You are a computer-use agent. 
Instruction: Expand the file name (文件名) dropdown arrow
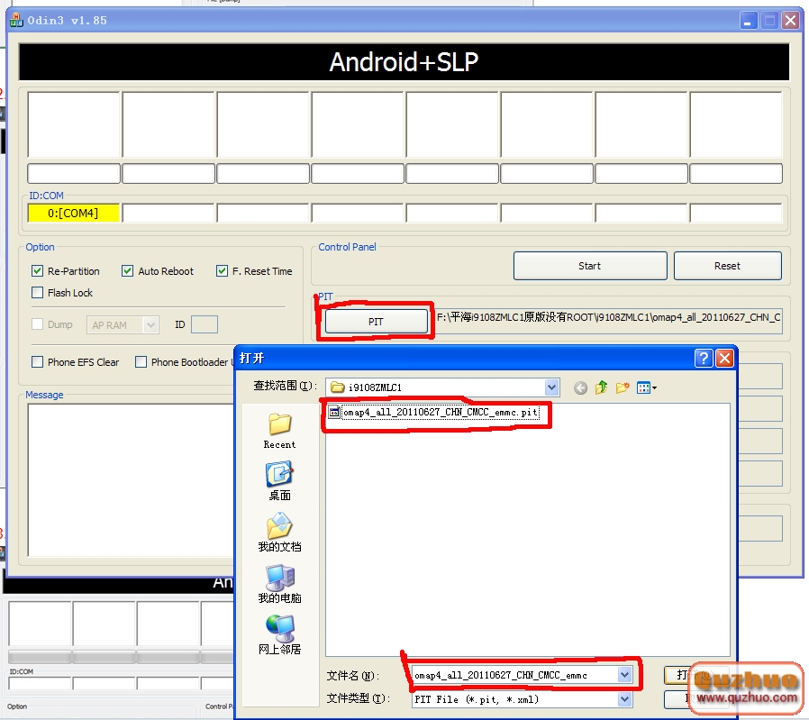tap(624, 675)
